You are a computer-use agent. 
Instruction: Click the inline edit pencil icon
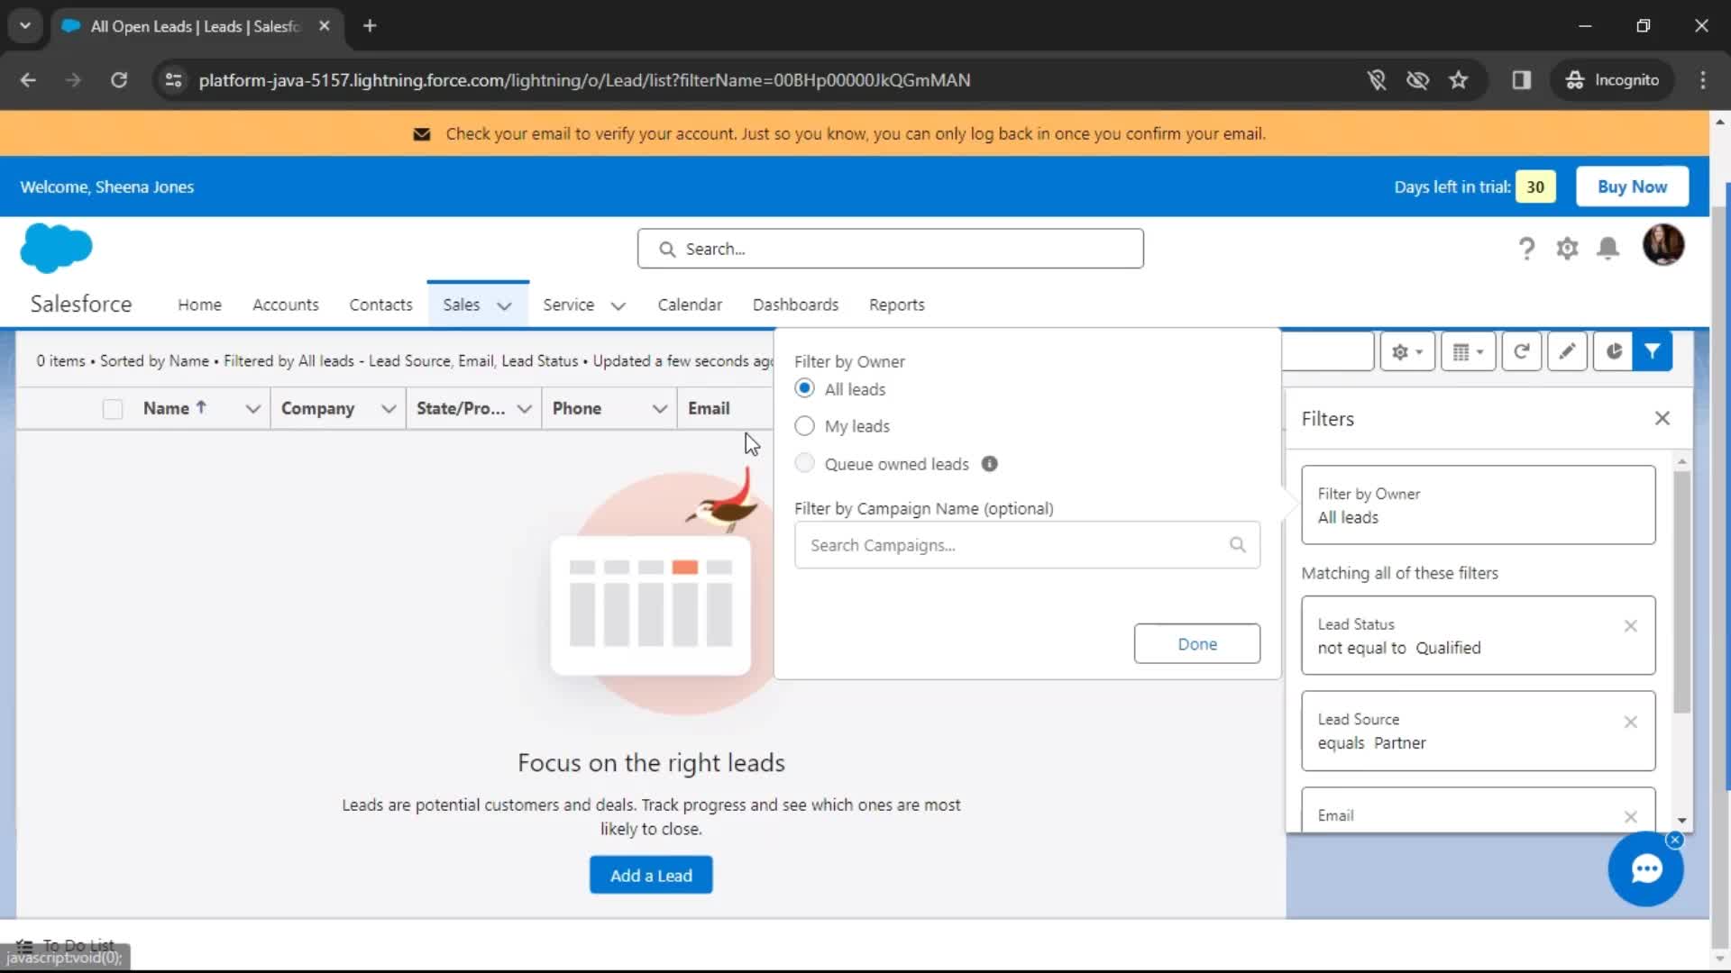pyautogui.click(x=1567, y=351)
